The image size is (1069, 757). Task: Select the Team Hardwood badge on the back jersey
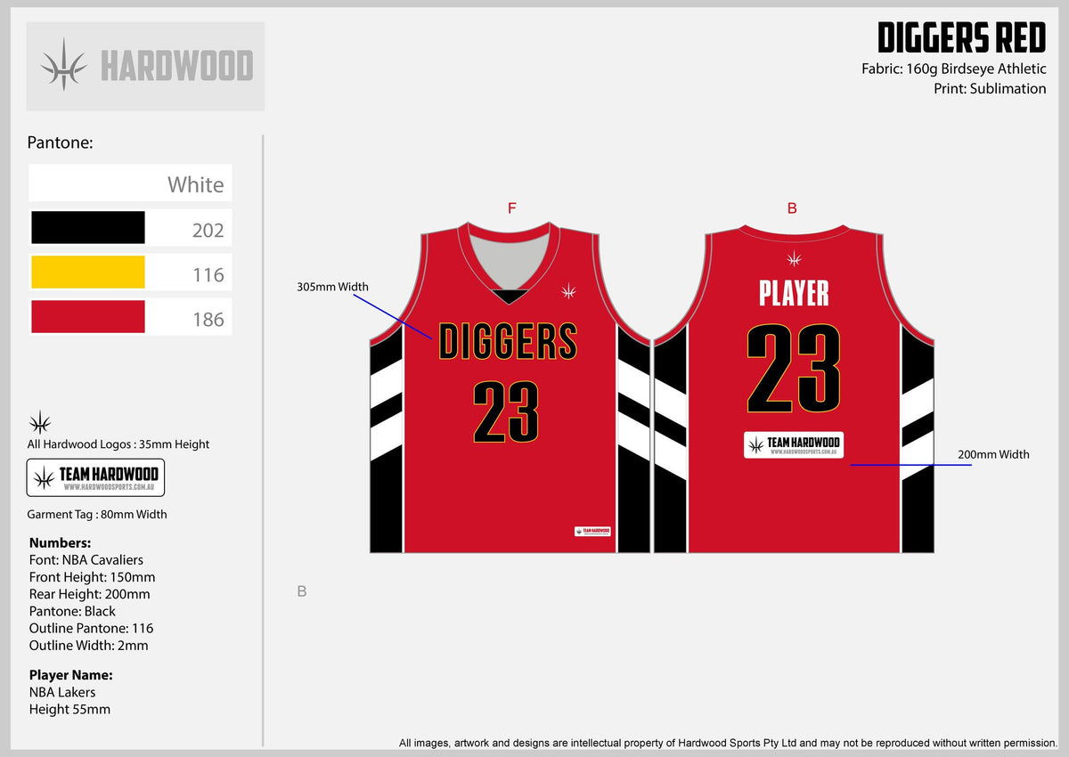click(793, 444)
